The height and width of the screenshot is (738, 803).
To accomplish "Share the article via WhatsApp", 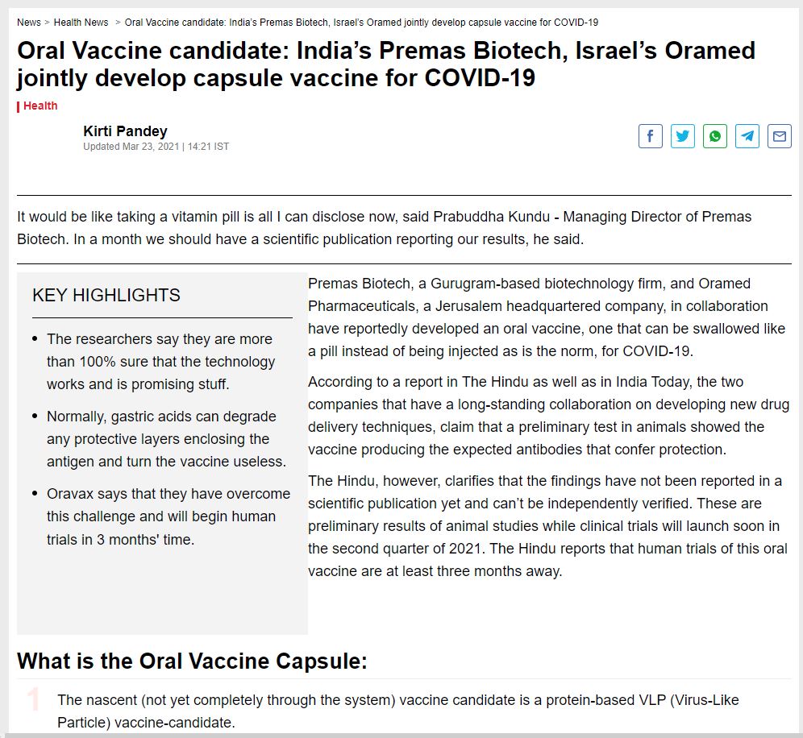I will (714, 136).
